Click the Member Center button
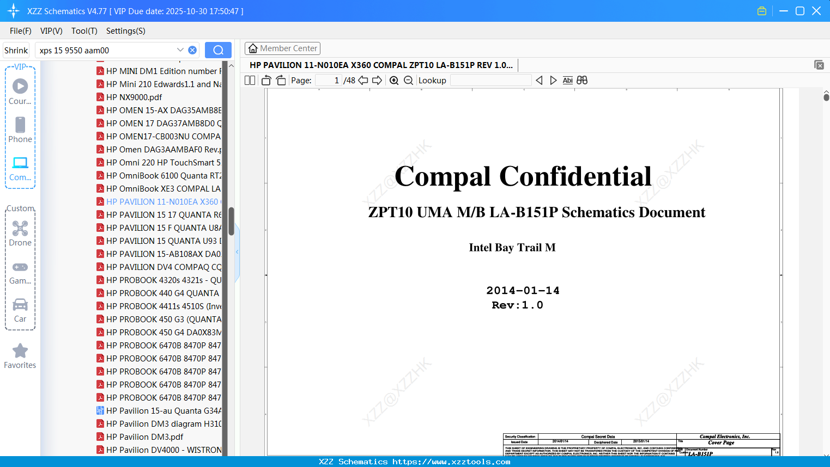Viewport: 830px width, 467px height. point(282,48)
